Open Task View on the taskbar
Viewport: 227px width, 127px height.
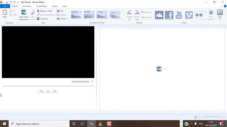coord(82,124)
